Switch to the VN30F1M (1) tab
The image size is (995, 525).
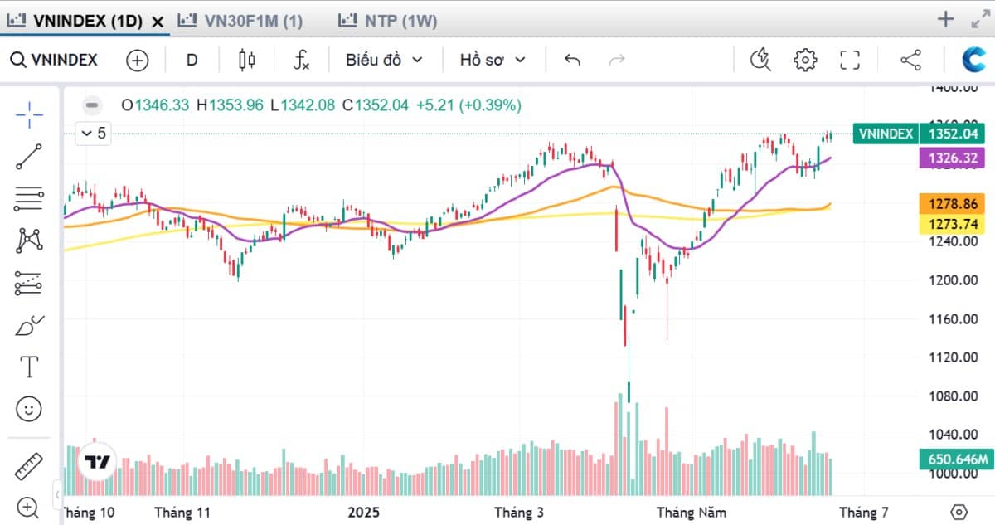point(241,22)
